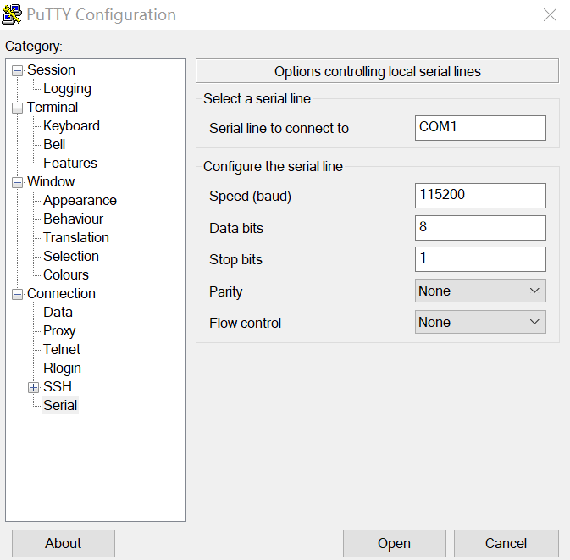Viewport: 570px width, 560px height.
Task: Select the Session category
Action: [51, 69]
